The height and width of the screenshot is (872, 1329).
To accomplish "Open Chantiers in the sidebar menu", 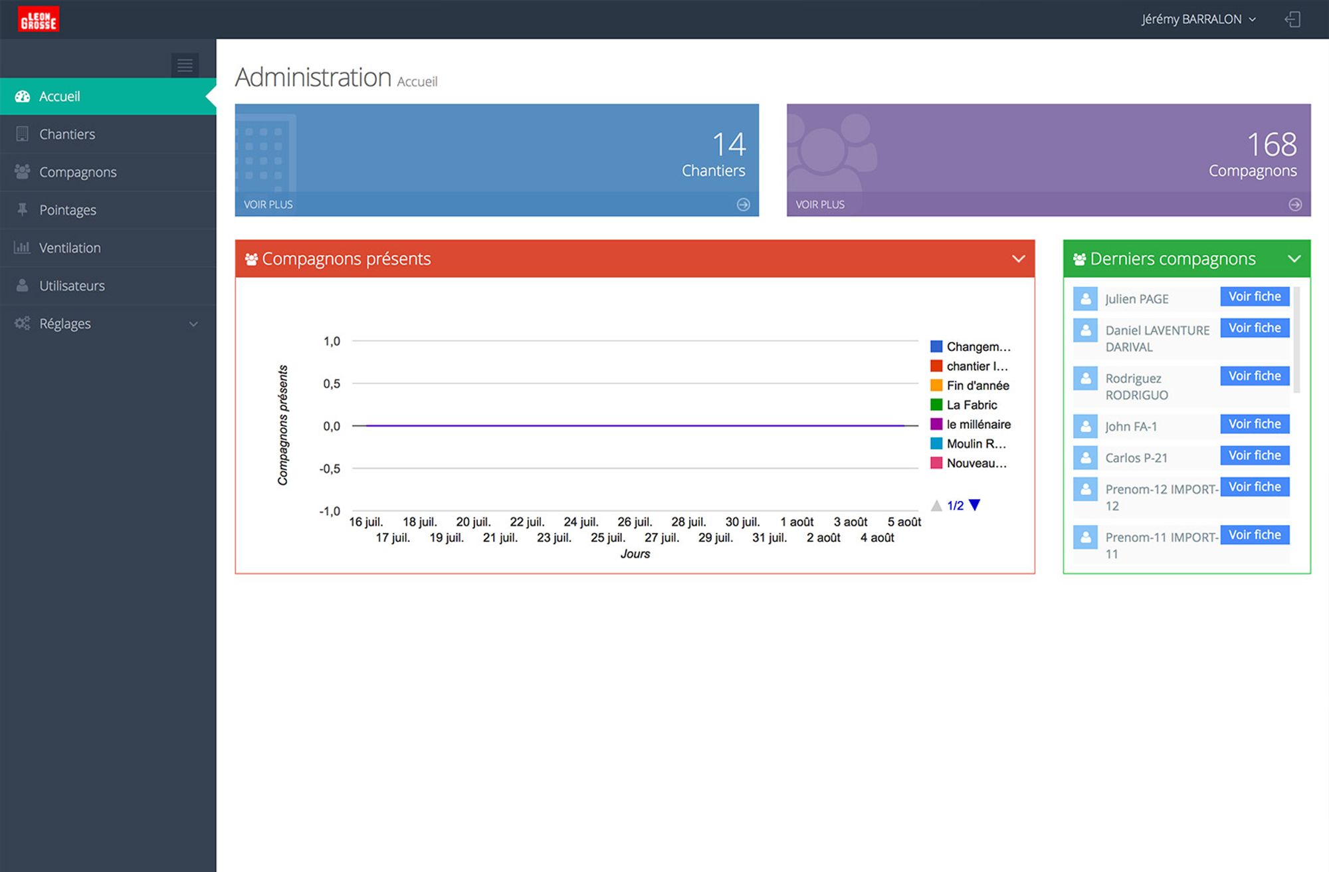I will 67,134.
